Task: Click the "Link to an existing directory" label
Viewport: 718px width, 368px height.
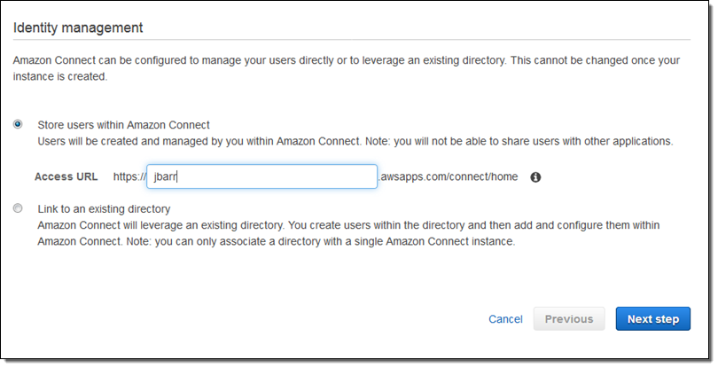Action: (x=104, y=209)
